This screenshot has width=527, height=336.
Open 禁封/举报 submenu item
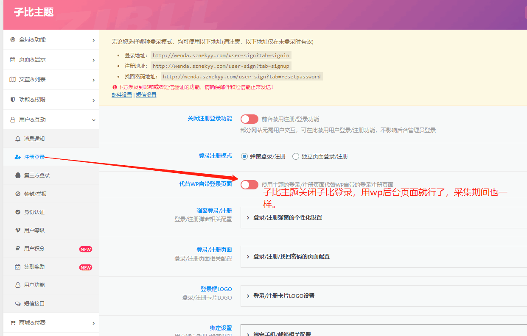pos(51,194)
